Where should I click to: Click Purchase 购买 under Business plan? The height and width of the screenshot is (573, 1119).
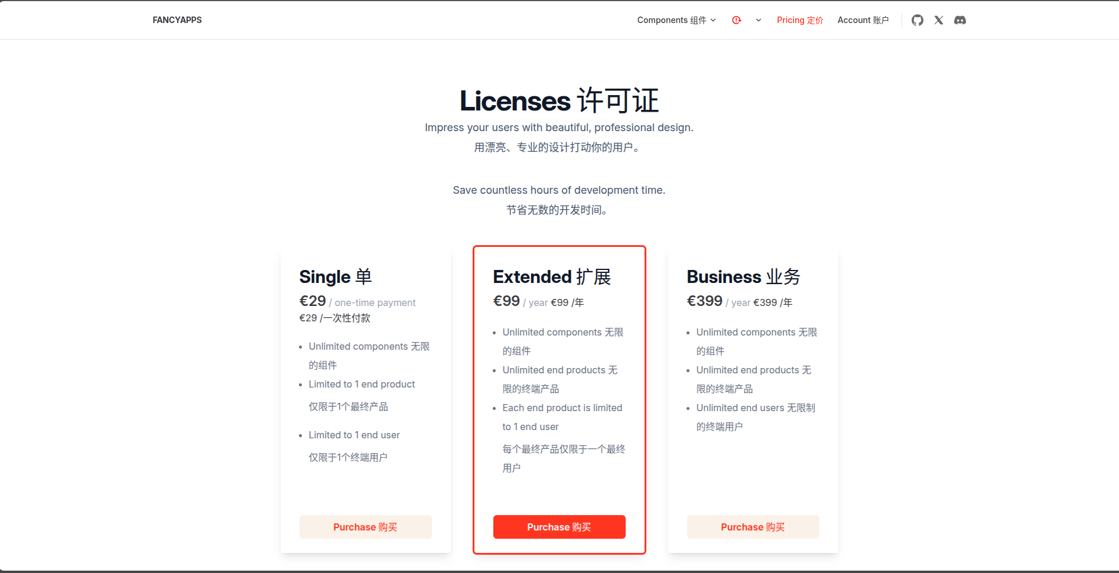tap(753, 526)
